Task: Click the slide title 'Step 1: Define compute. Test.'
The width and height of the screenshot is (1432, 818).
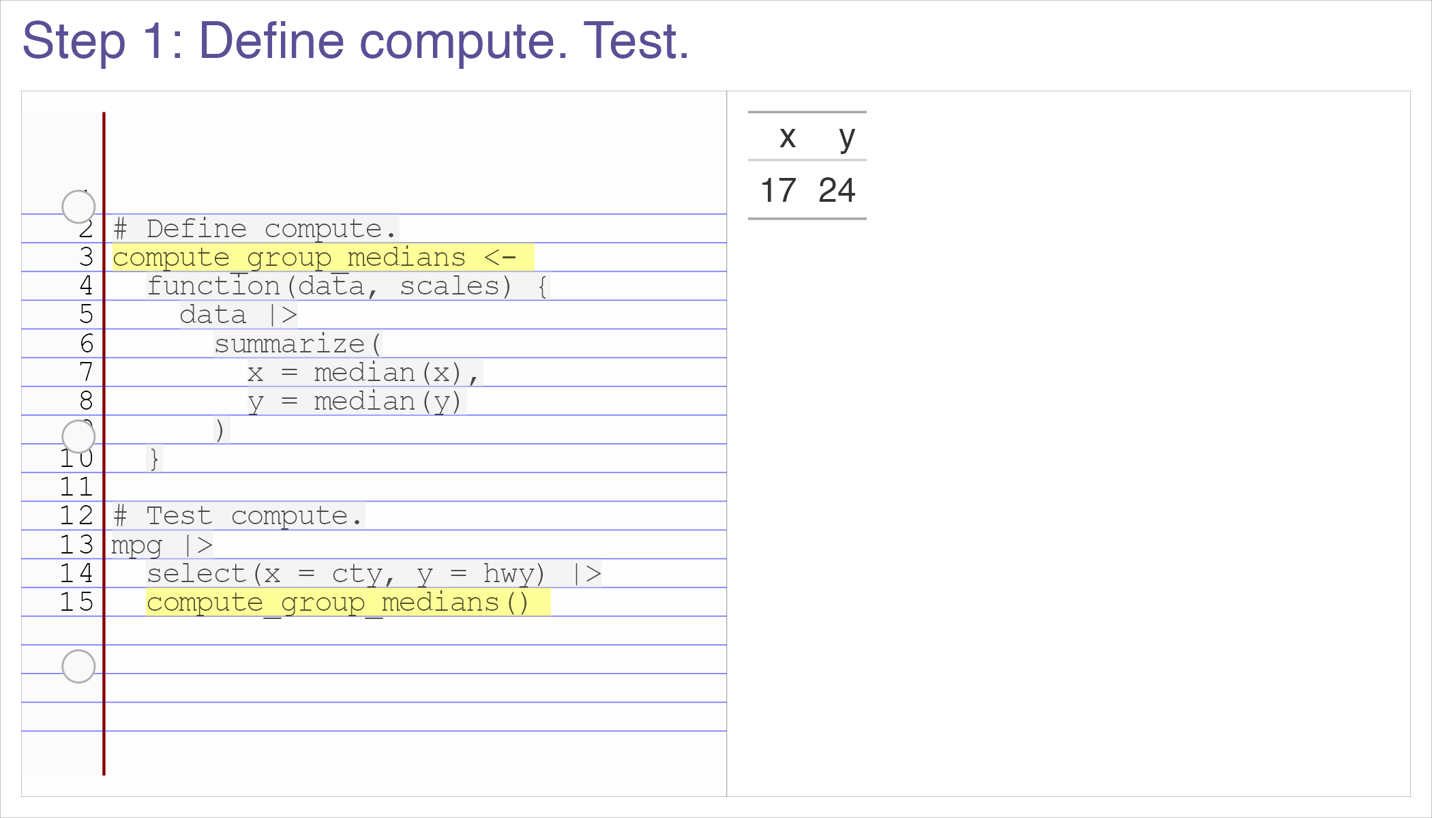Action: click(x=355, y=42)
